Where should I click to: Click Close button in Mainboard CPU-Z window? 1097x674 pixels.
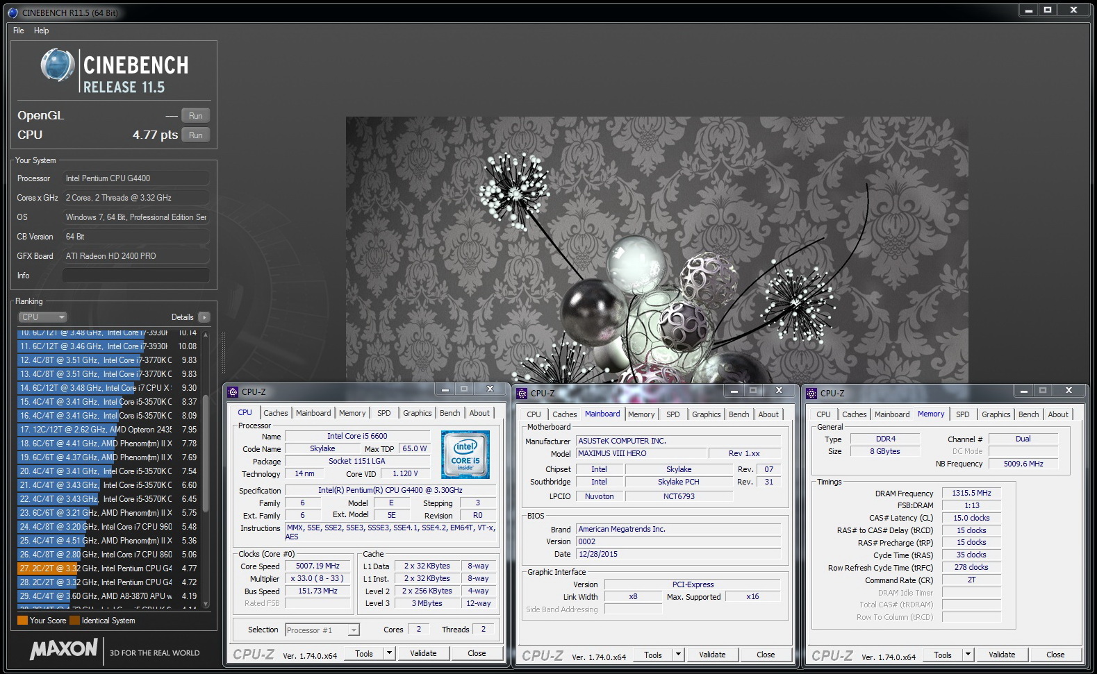pyautogui.click(x=766, y=655)
